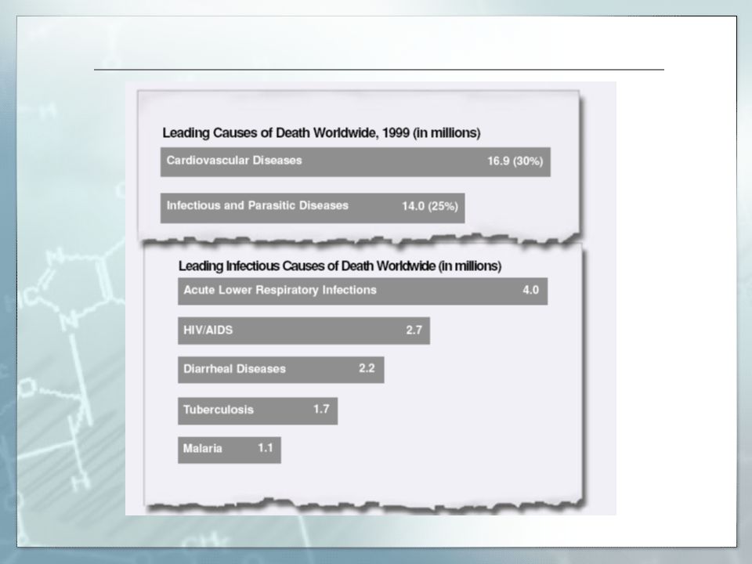Select the 'Malaria' bar label
The height and width of the screenshot is (564, 752).
click(202, 448)
